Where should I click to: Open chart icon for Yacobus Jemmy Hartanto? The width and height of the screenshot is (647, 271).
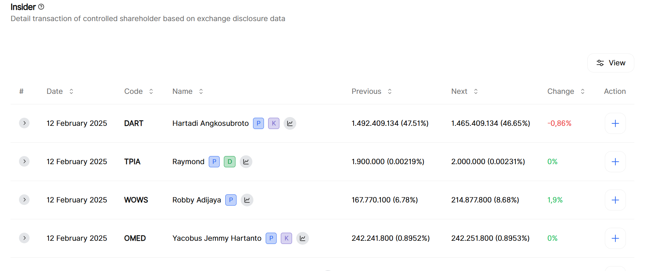(302, 238)
